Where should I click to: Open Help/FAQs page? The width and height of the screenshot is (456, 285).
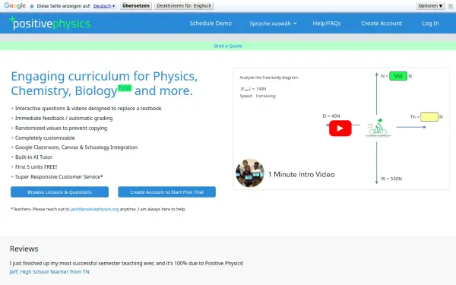[327, 24]
